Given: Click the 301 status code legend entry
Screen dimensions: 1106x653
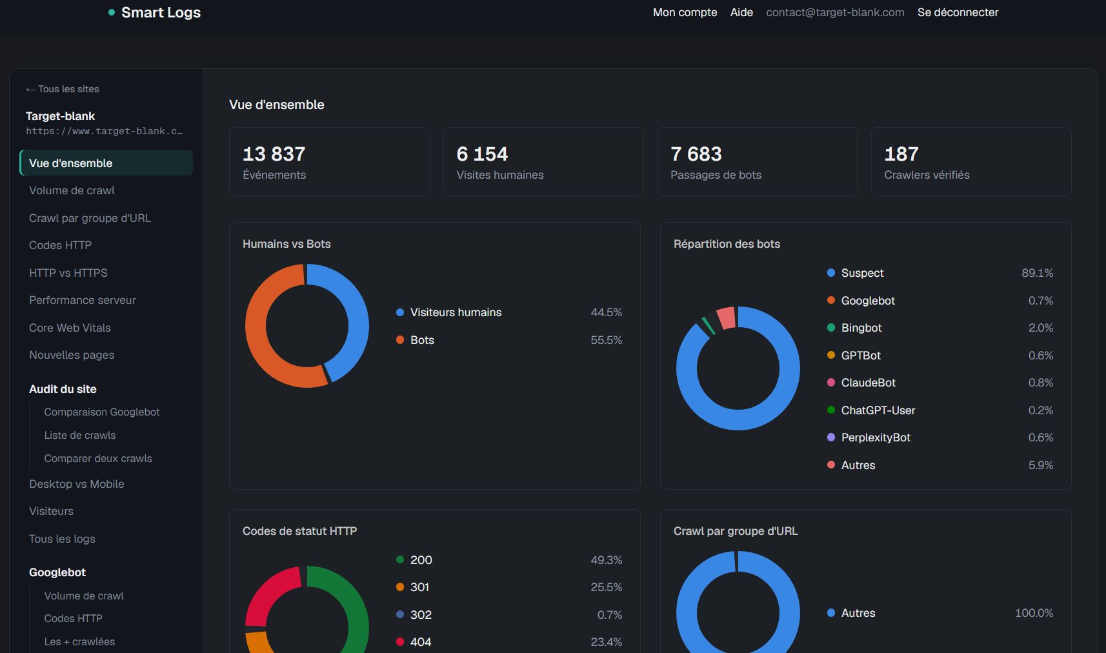Looking at the screenshot, I should coord(509,587).
